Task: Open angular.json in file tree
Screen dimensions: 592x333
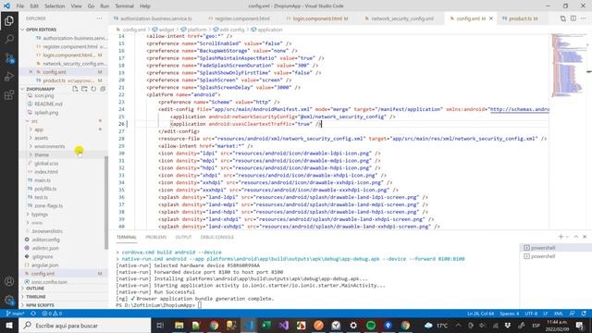Action: pos(45,265)
